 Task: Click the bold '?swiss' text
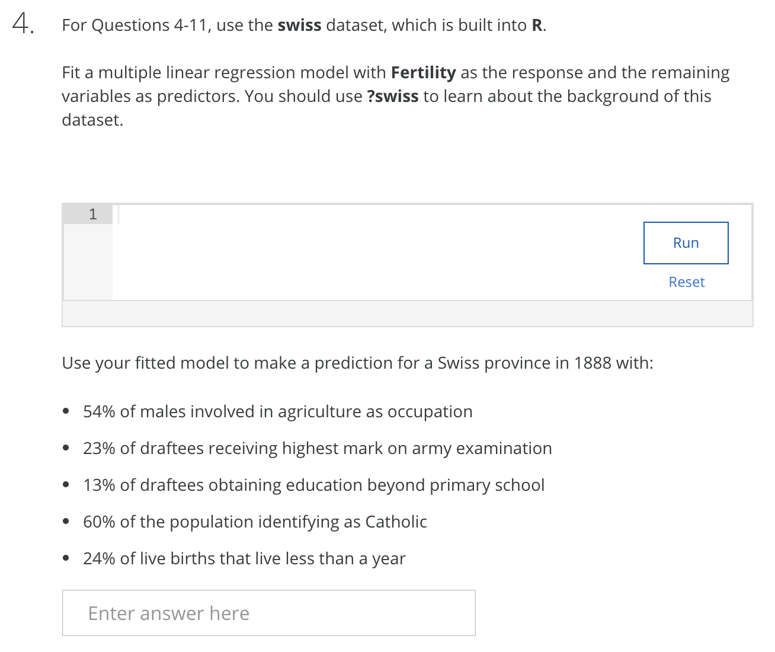(392, 97)
